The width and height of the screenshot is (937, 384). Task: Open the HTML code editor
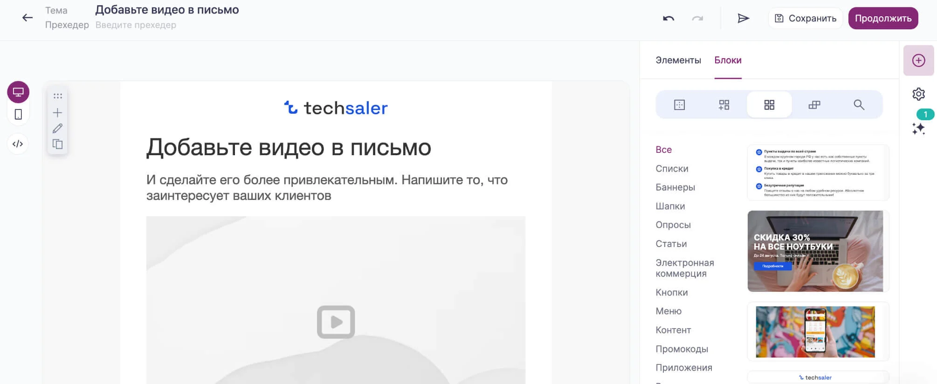point(18,144)
